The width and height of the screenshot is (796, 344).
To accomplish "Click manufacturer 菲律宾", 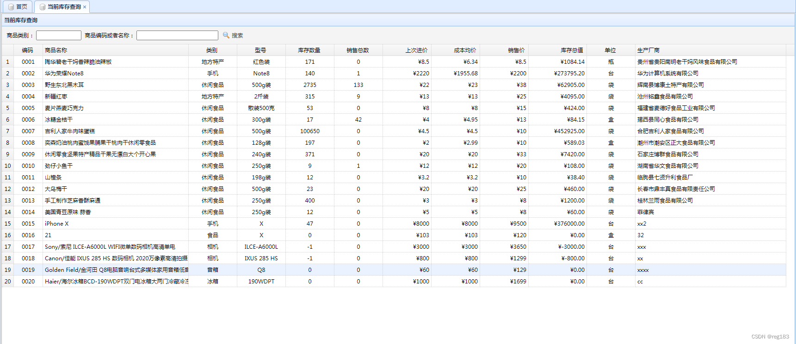I will (646, 212).
